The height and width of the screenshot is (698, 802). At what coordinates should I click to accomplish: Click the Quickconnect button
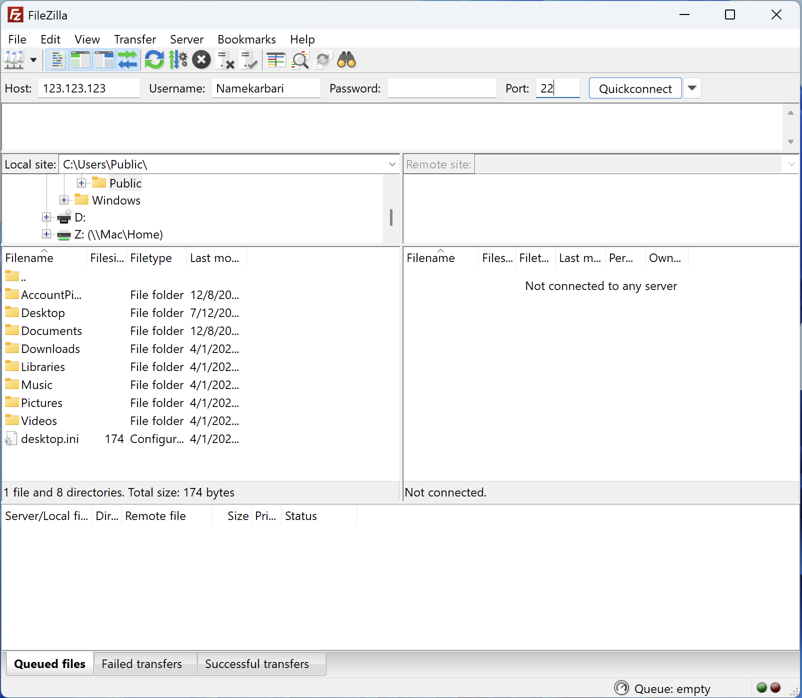tap(635, 88)
